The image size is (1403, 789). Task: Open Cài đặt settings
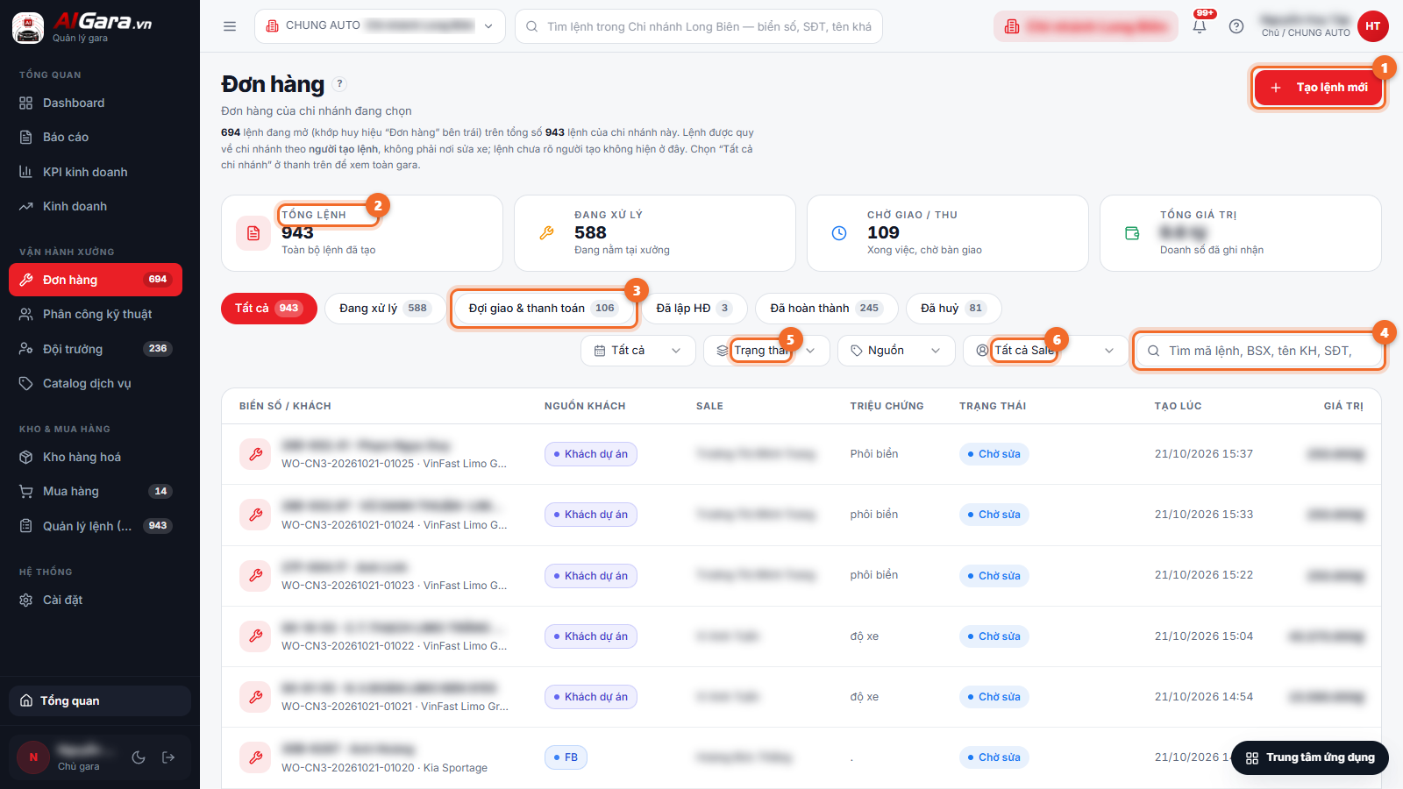[x=96, y=600]
